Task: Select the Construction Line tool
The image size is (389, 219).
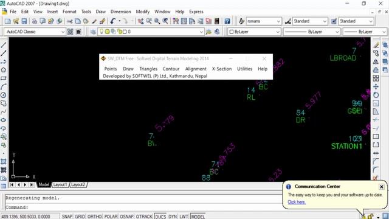Action: coord(4,54)
